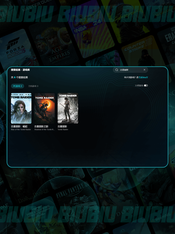Click the Shadow of the Tomb R... subtitle
This screenshot has width=175, height=234.
pos(44,129)
